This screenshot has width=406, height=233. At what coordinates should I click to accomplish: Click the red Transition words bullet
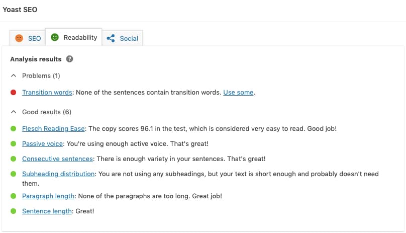[x=14, y=93]
